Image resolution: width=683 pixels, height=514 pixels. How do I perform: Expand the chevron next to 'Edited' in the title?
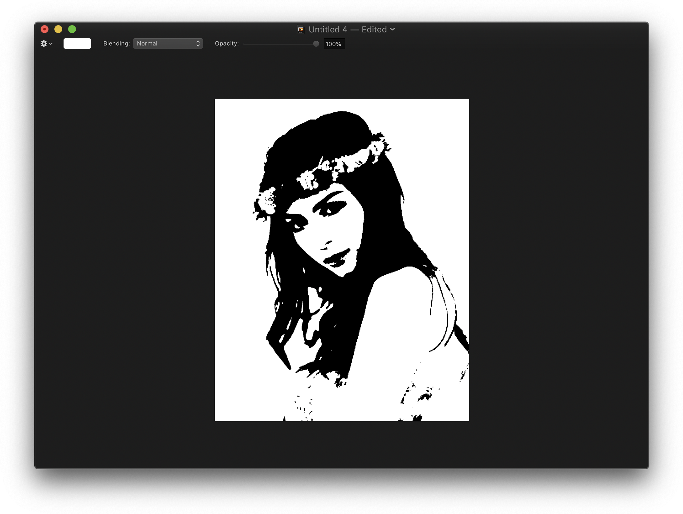(392, 29)
